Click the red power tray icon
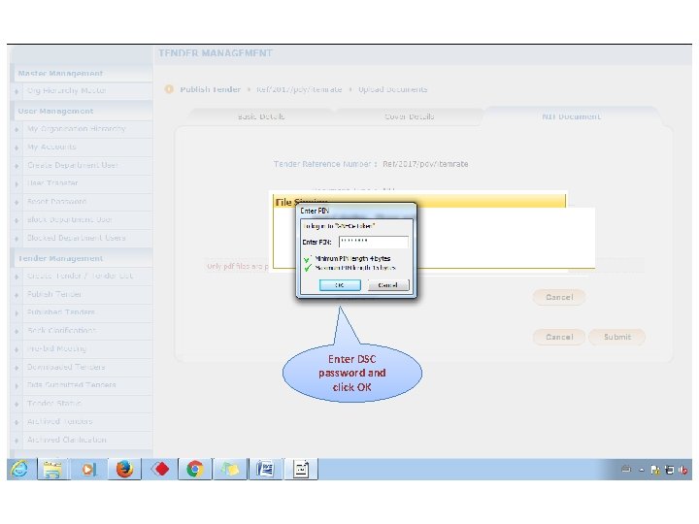 tap(682, 470)
